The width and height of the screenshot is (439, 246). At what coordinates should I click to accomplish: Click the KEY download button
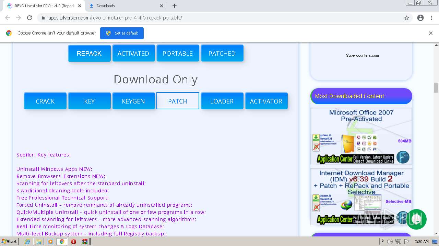tap(89, 101)
